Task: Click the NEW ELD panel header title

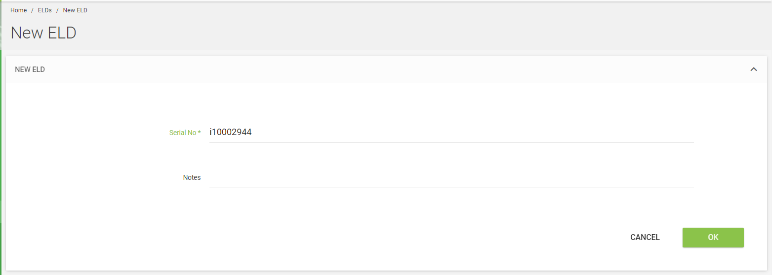Action: click(x=30, y=69)
